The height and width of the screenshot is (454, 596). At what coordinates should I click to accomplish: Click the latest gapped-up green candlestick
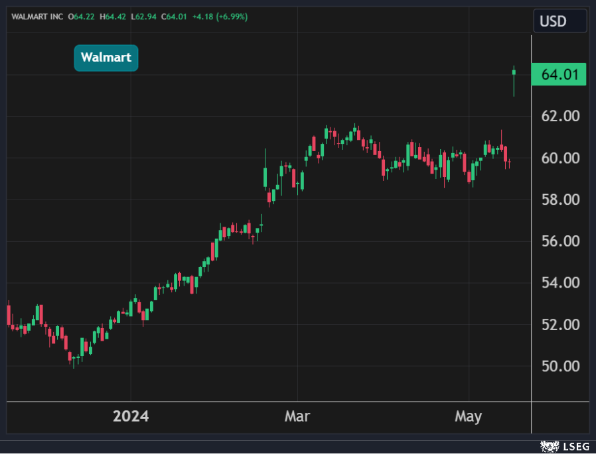click(x=514, y=74)
